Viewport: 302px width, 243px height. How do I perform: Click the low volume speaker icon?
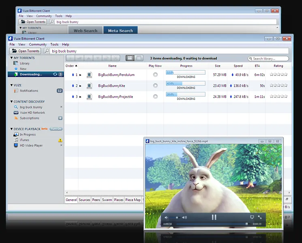click(167, 217)
